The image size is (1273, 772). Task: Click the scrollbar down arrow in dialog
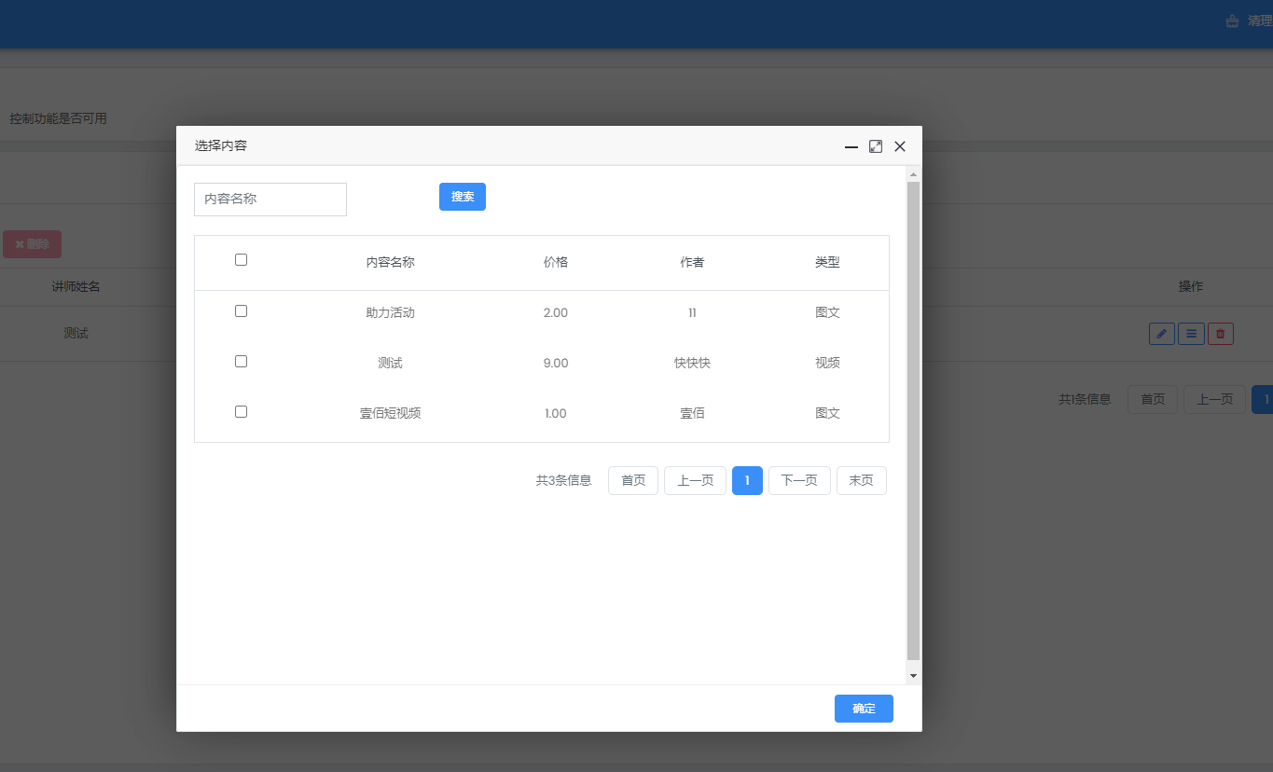point(913,675)
